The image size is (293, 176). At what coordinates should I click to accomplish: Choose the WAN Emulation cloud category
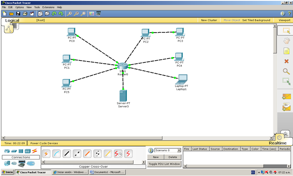14,163
